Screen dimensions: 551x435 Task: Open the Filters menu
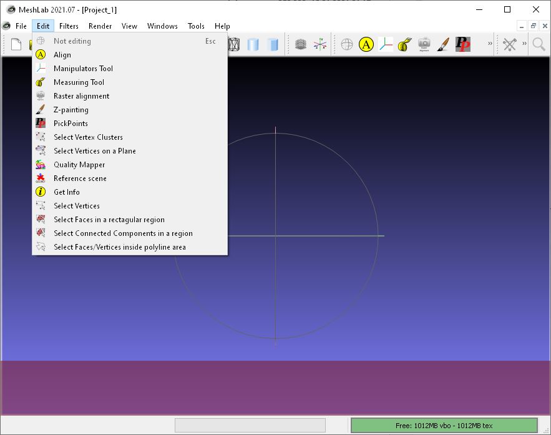pyautogui.click(x=69, y=26)
